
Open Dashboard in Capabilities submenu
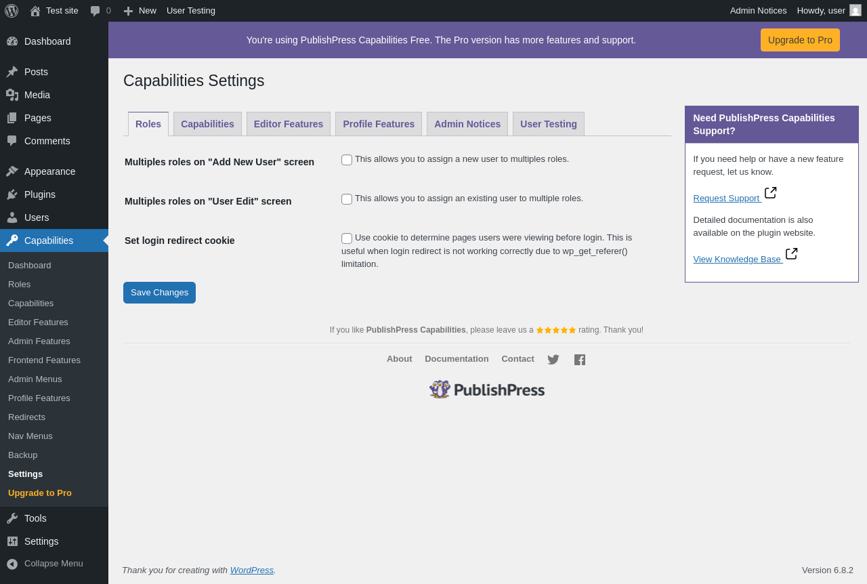pos(54,266)
